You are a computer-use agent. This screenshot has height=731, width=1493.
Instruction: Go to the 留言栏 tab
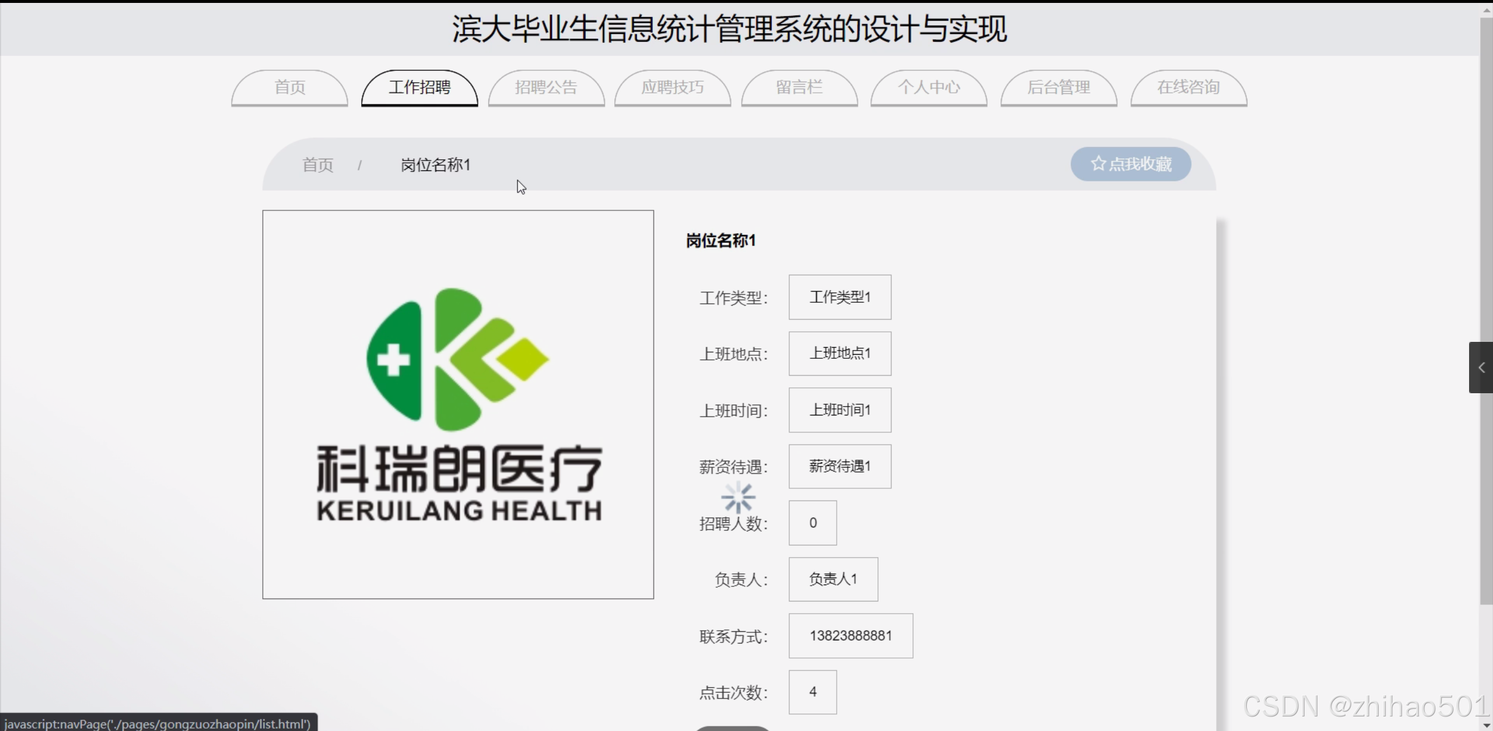pos(799,88)
